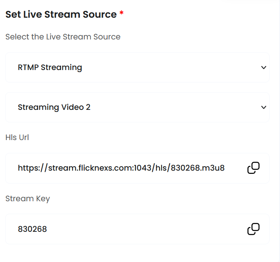This screenshot has height=262, width=280.
Task: Click the "https://" start of the Hls Url
Action: pyautogui.click(x=32, y=168)
